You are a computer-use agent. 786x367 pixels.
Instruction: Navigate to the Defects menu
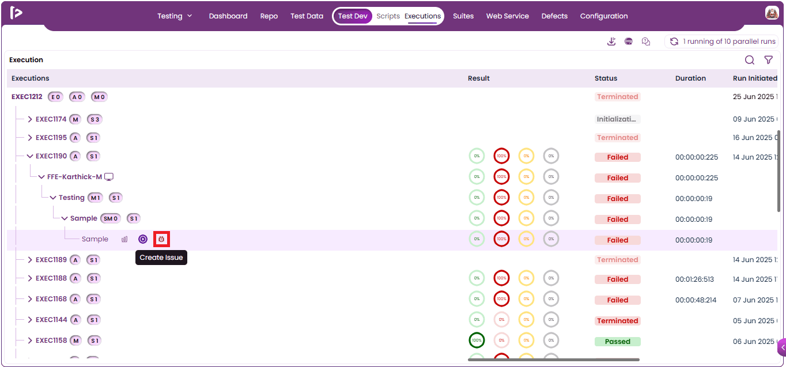point(554,16)
